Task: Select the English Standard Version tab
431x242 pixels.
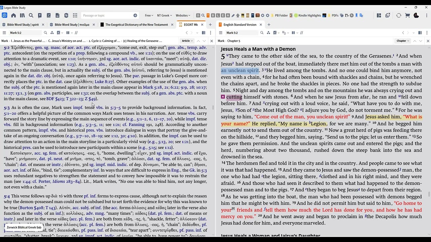Action: [240, 25]
